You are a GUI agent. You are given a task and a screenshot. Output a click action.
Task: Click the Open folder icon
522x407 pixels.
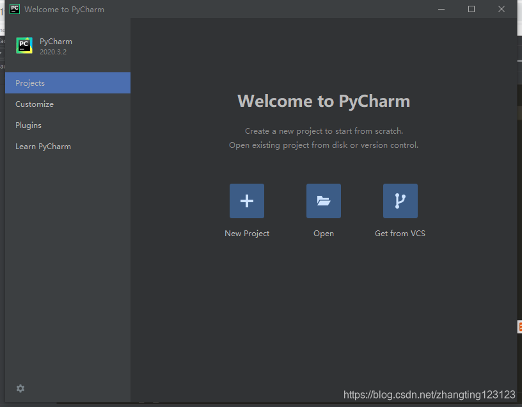tap(324, 201)
